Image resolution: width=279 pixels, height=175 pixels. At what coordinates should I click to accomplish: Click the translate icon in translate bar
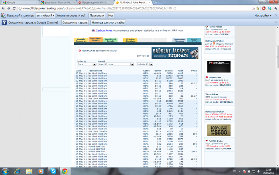[3, 16]
